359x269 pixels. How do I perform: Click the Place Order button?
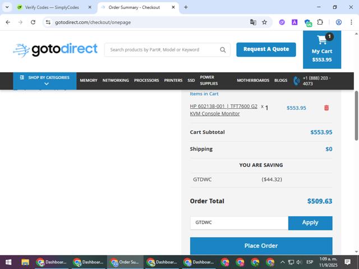pos(261,245)
